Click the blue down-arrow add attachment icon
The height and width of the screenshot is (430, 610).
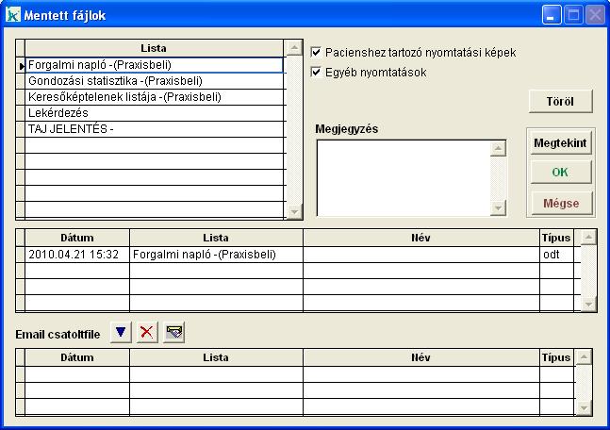[120, 332]
